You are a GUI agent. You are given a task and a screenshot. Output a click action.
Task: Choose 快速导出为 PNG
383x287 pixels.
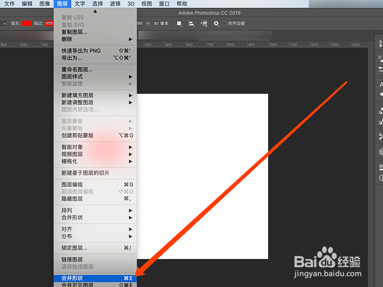pyautogui.click(x=95, y=51)
